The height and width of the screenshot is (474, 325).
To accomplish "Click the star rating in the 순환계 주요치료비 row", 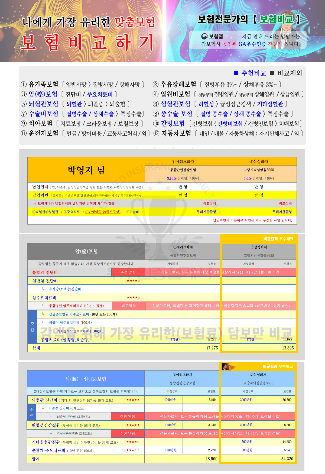I will 133,450.
